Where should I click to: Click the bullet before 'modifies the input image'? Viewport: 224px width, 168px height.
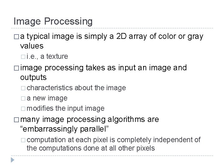[24, 109]
